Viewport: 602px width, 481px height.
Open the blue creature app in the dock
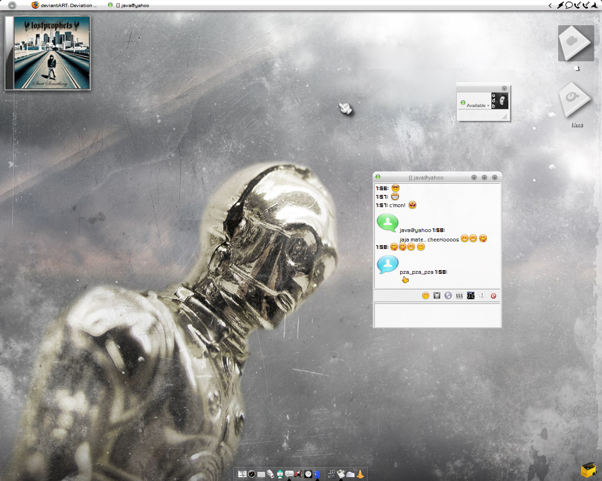[317, 474]
